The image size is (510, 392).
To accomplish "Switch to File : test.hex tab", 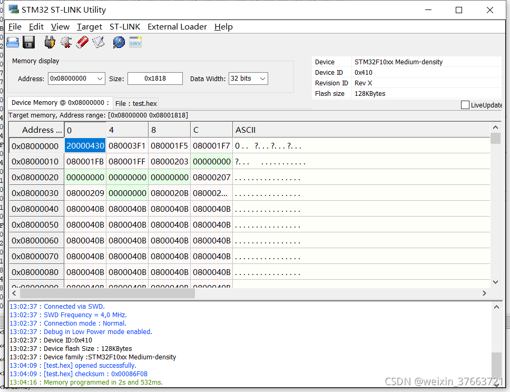I will tap(136, 103).
